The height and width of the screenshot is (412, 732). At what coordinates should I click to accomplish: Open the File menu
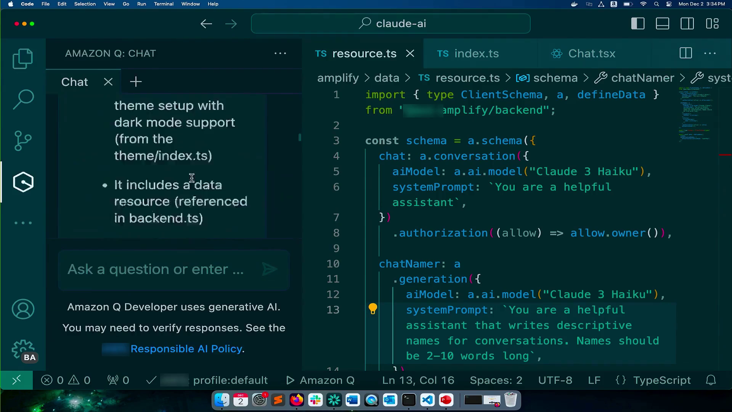pos(45,4)
